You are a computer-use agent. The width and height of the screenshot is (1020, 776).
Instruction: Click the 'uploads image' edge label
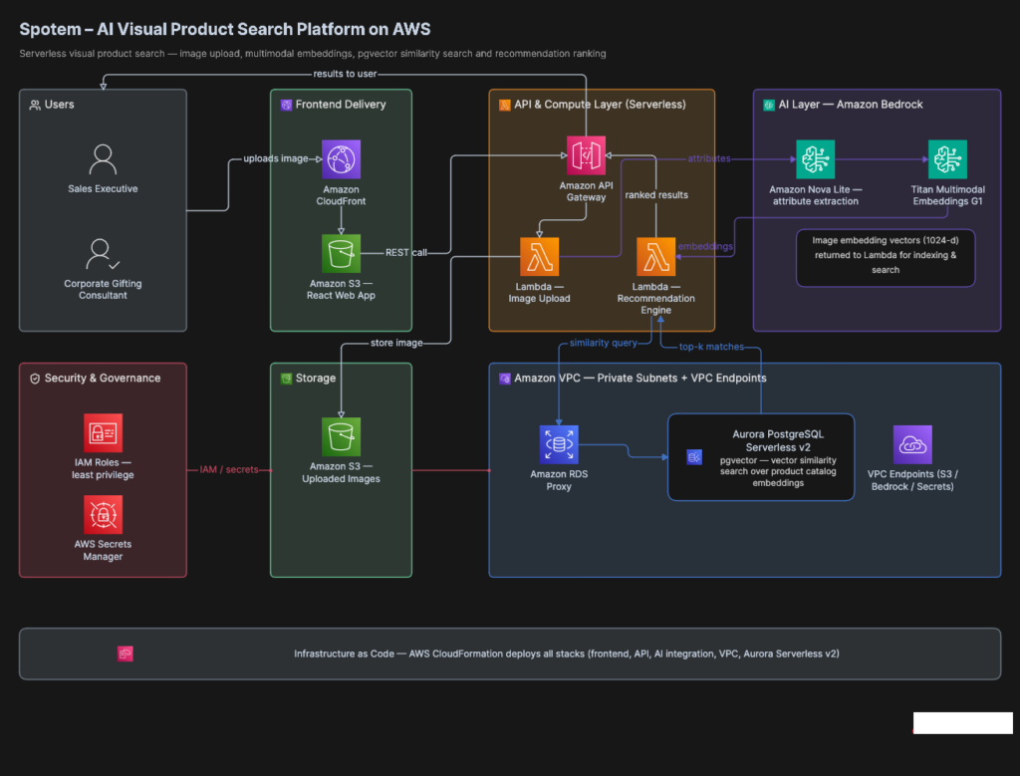click(276, 158)
